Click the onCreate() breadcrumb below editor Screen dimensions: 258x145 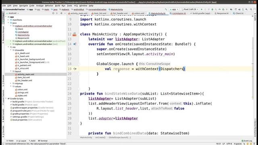[100, 137]
